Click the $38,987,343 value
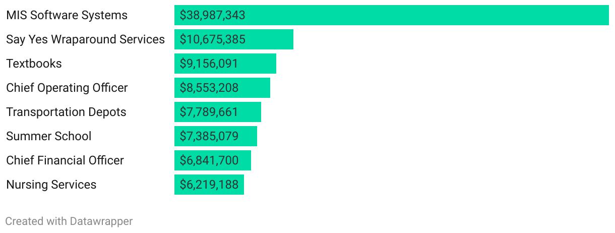Viewport: 615px width, 233px height. (x=212, y=15)
